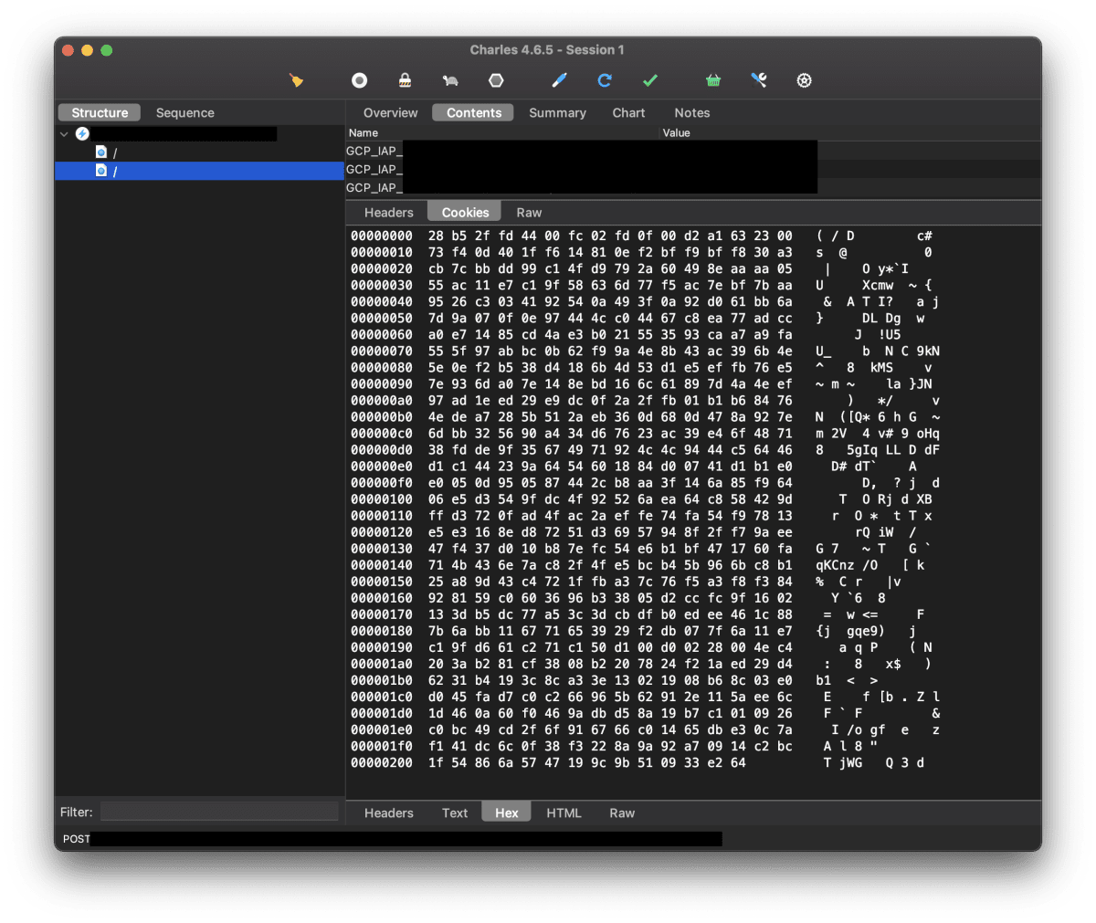The width and height of the screenshot is (1096, 923).
Task: Collapse the host tree node chevron
Action: (64, 134)
